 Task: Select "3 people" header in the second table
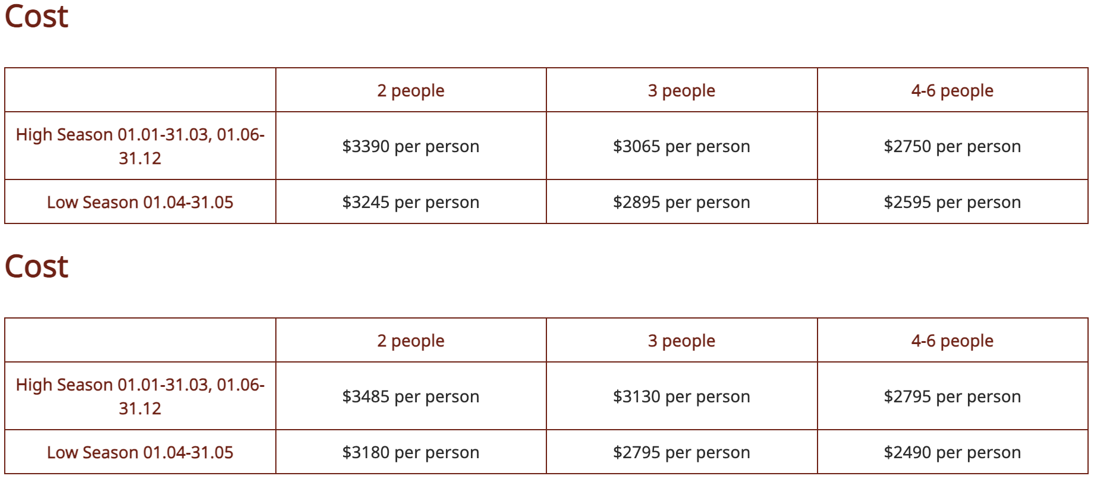point(681,341)
